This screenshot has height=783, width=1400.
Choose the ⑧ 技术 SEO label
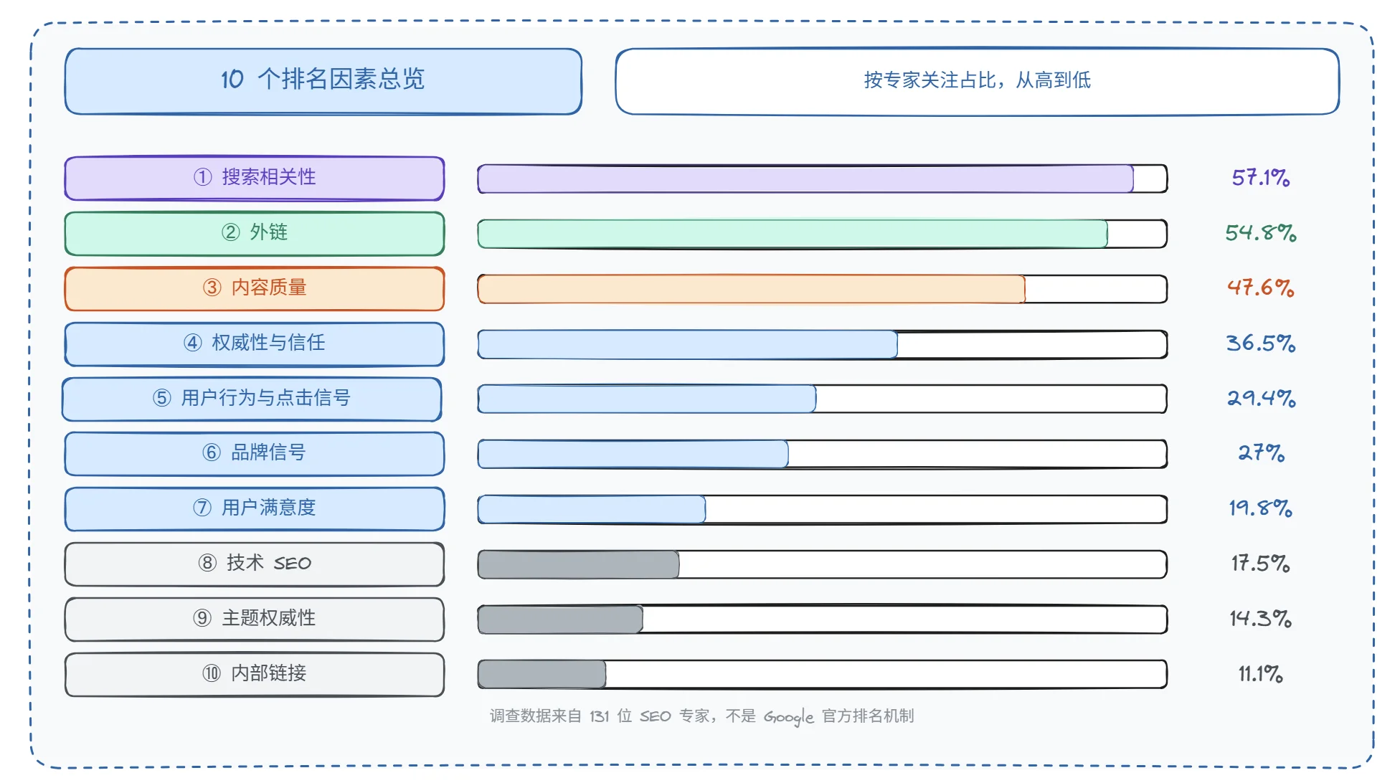(x=255, y=564)
